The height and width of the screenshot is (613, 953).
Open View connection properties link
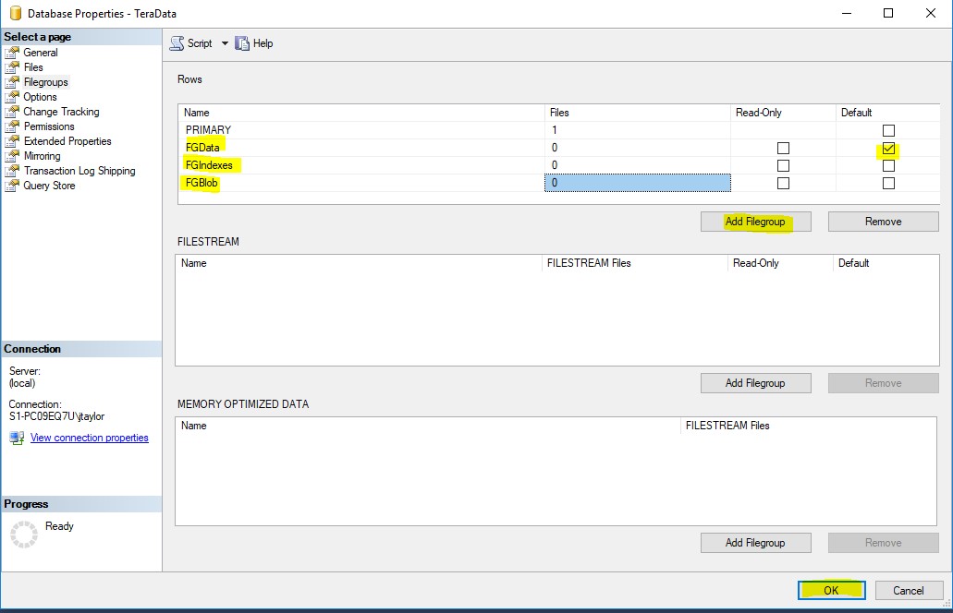(x=90, y=438)
